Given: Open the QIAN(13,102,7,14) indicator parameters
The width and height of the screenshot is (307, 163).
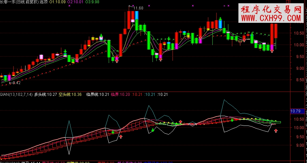Looking at the screenshot, I should (16, 95).
